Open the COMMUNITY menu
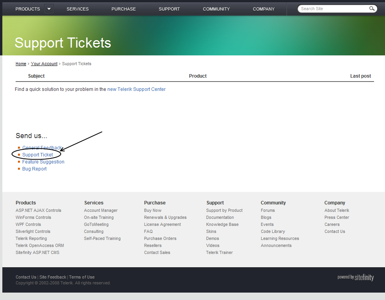385x300 pixels. tap(216, 9)
